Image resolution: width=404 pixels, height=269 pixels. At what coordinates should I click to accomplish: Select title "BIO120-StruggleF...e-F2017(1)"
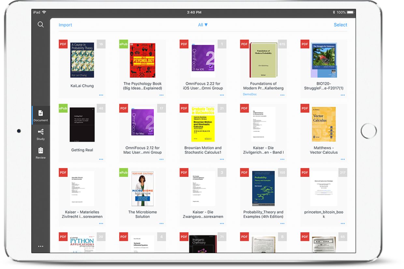point(324,86)
